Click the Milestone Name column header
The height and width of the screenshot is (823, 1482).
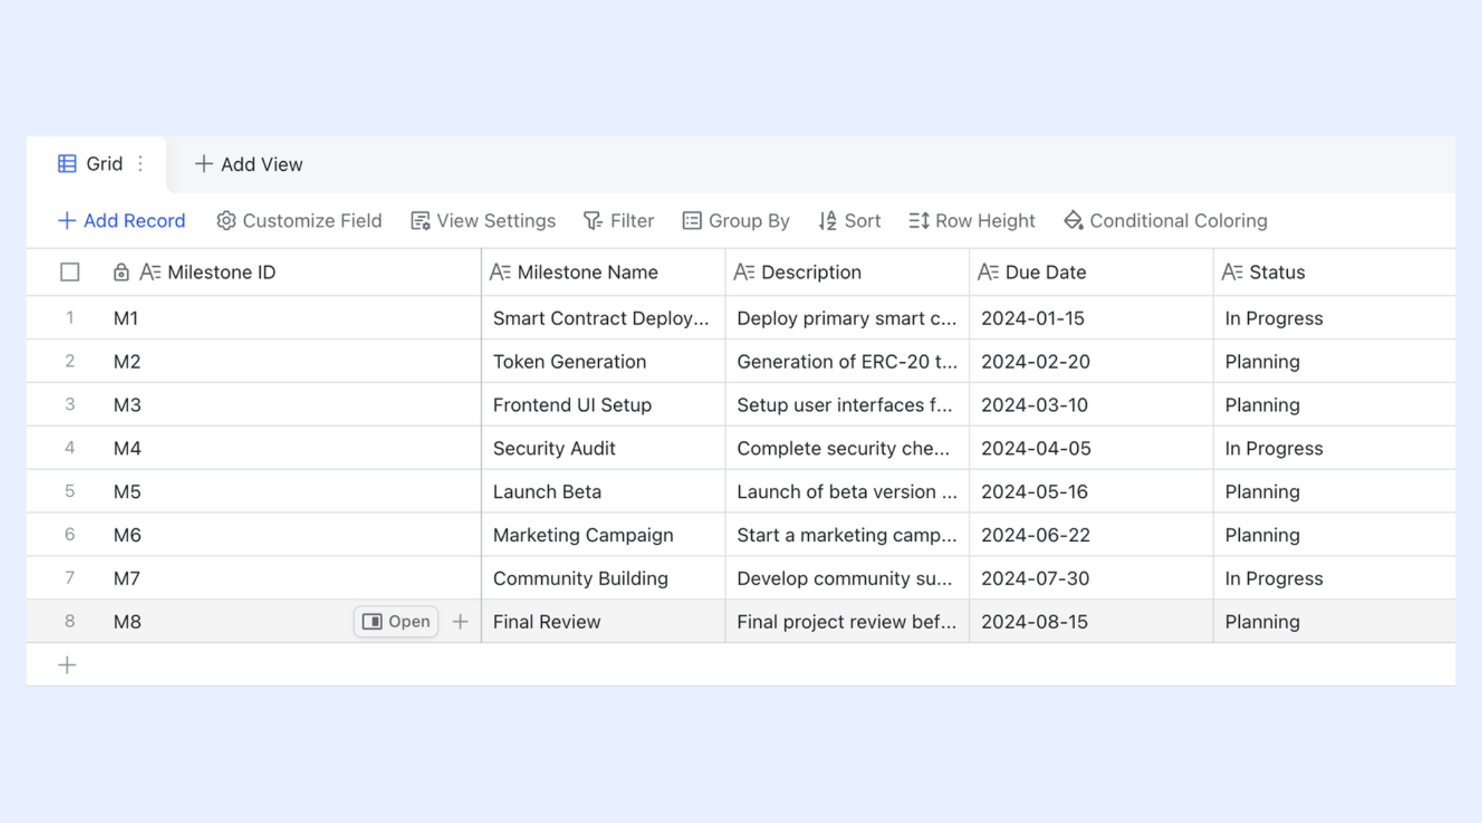tap(604, 272)
